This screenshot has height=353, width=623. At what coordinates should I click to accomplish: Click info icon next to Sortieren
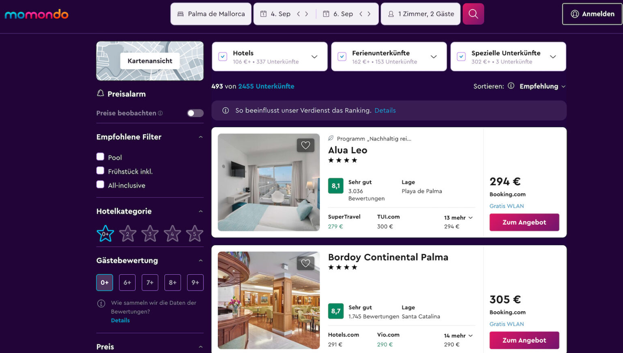point(511,86)
